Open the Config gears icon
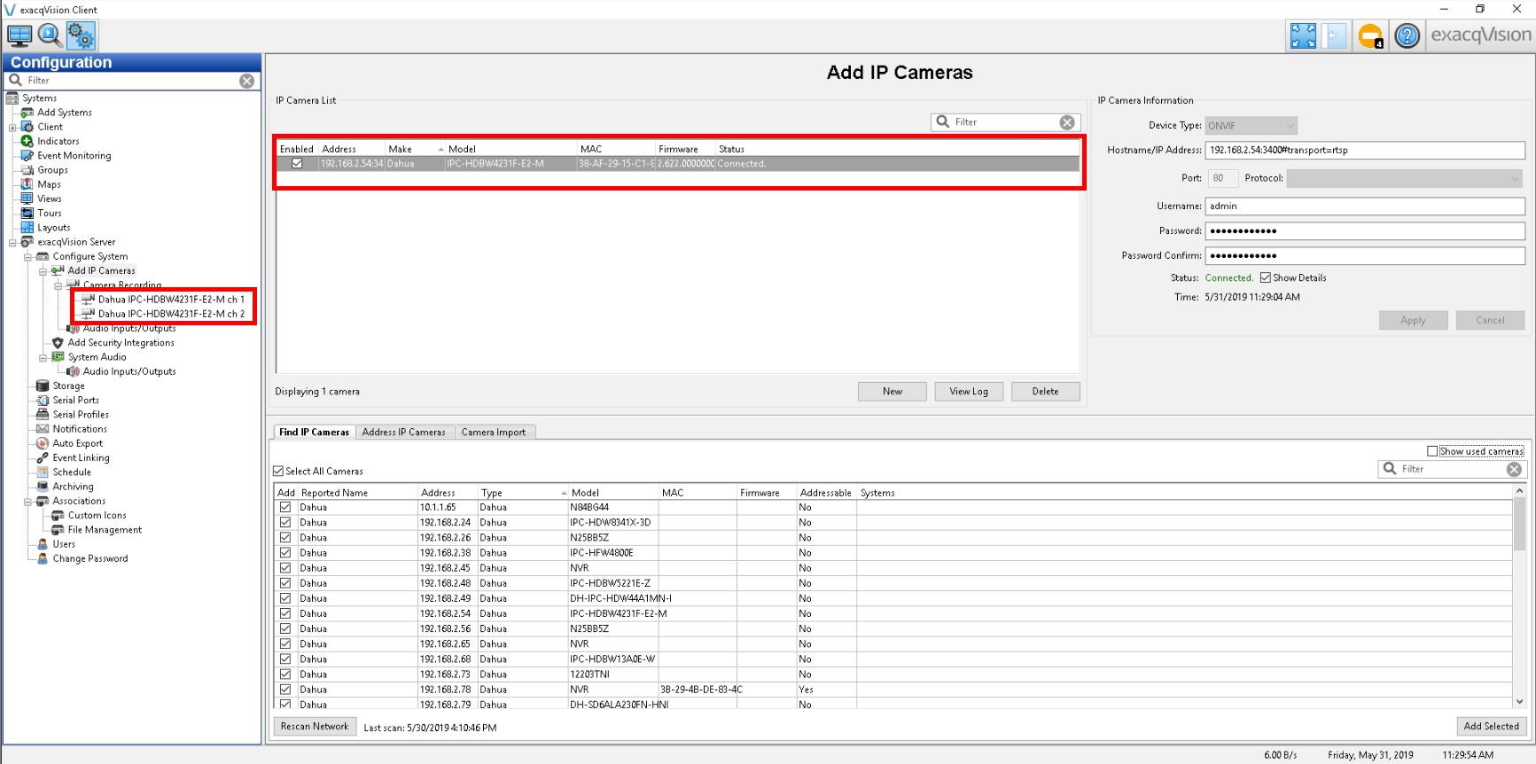 [x=80, y=35]
